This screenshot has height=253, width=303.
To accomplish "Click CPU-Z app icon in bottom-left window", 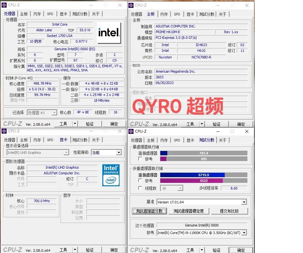I will (x=4, y=131).
